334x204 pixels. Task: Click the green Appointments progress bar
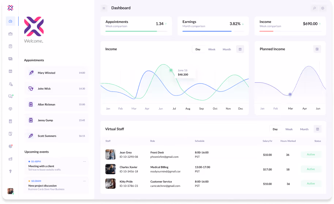pos(131,31)
